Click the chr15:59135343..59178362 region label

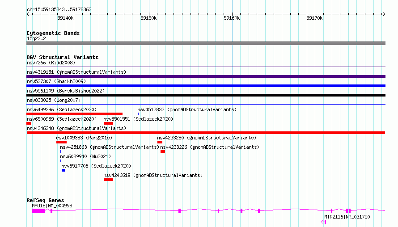(59, 9)
